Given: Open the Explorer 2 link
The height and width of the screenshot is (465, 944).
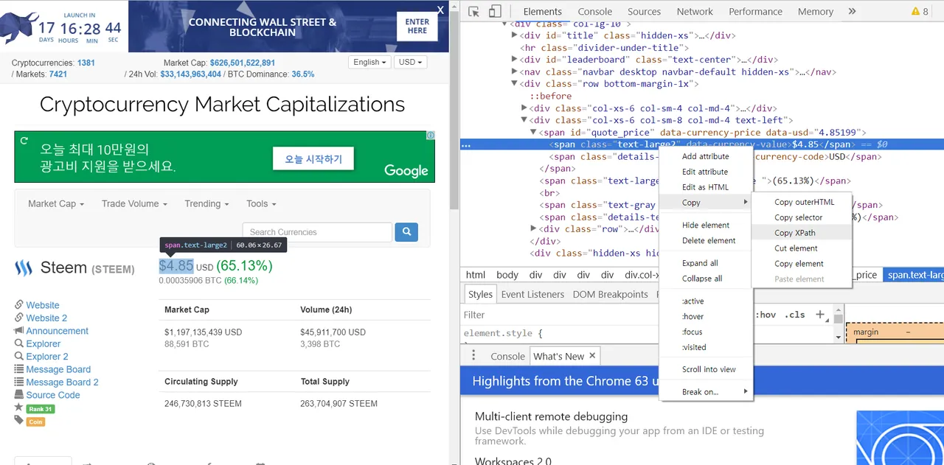Looking at the screenshot, I should coord(47,357).
